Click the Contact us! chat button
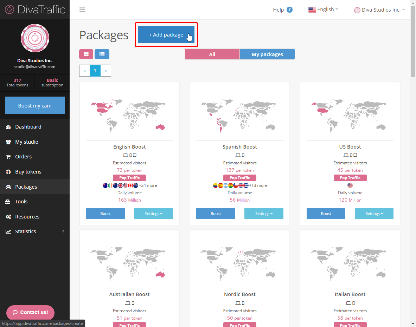The height and width of the screenshot is (327, 416). (30, 313)
